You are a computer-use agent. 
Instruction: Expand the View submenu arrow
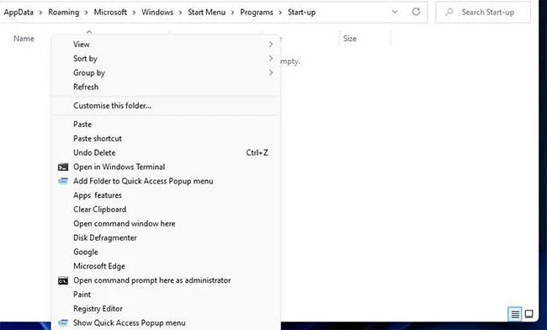click(271, 45)
